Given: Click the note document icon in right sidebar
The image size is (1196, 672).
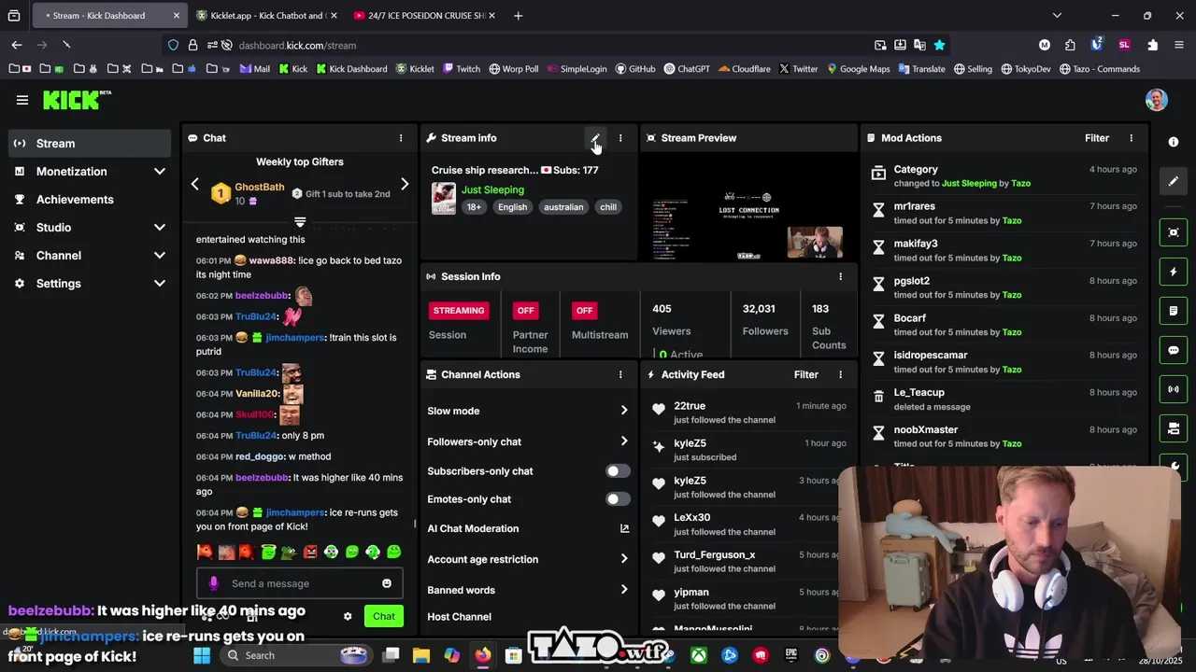Looking at the screenshot, I should click(x=1174, y=311).
